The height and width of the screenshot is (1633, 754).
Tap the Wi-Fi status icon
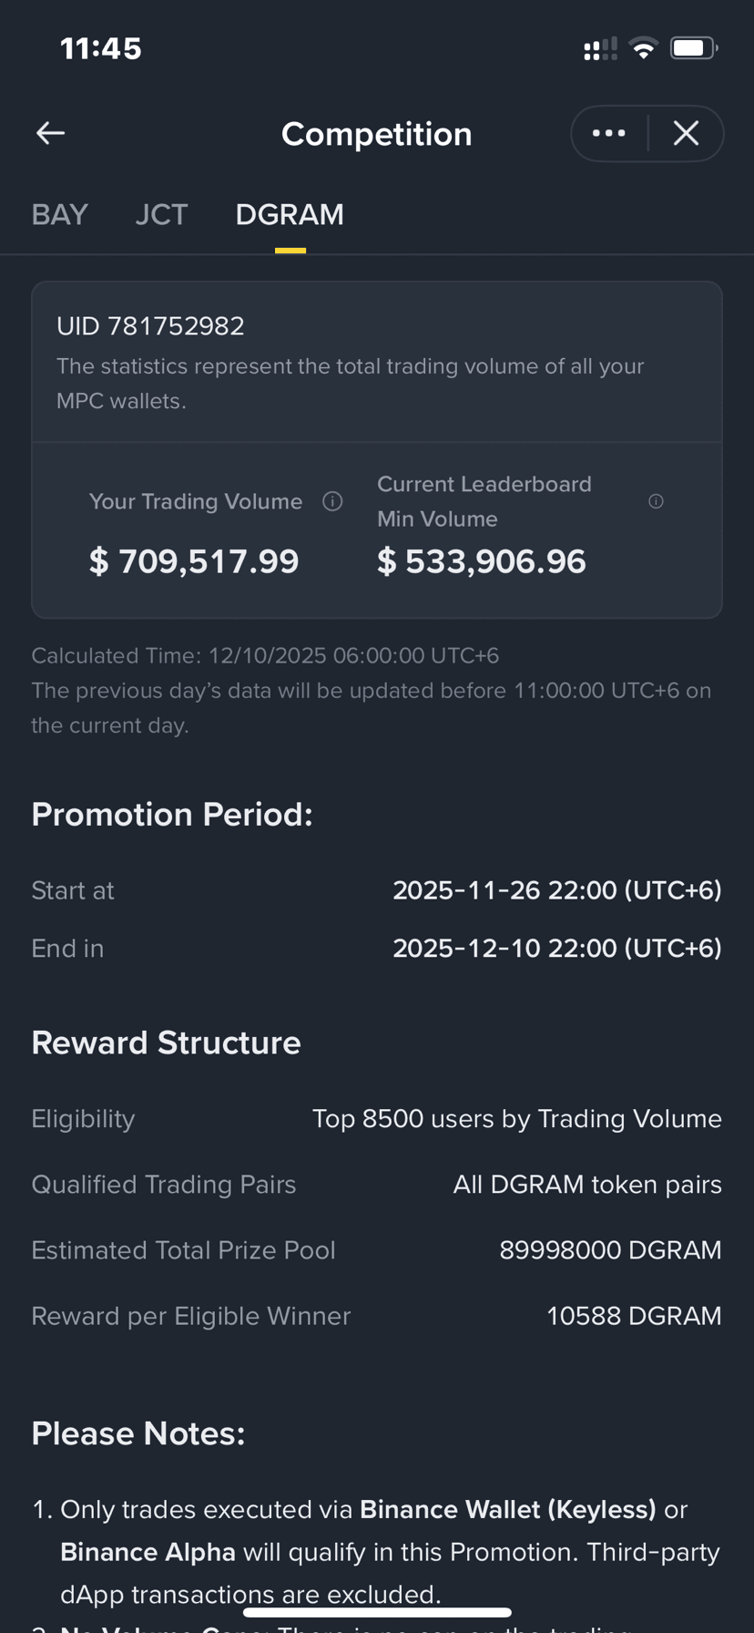tap(644, 48)
